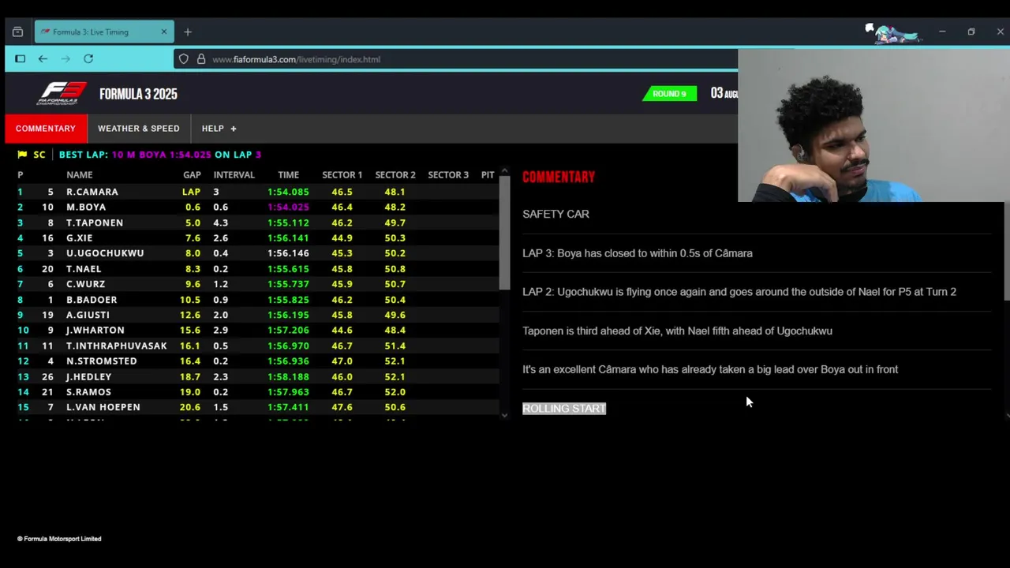
Task: Open the tab overview icon
Action: (17, 32)
